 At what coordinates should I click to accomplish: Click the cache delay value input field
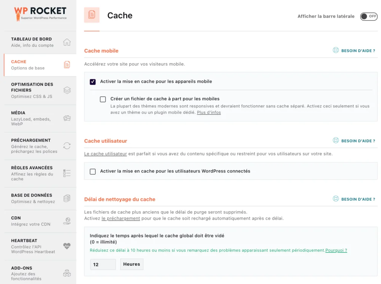[x=103, y=264]
